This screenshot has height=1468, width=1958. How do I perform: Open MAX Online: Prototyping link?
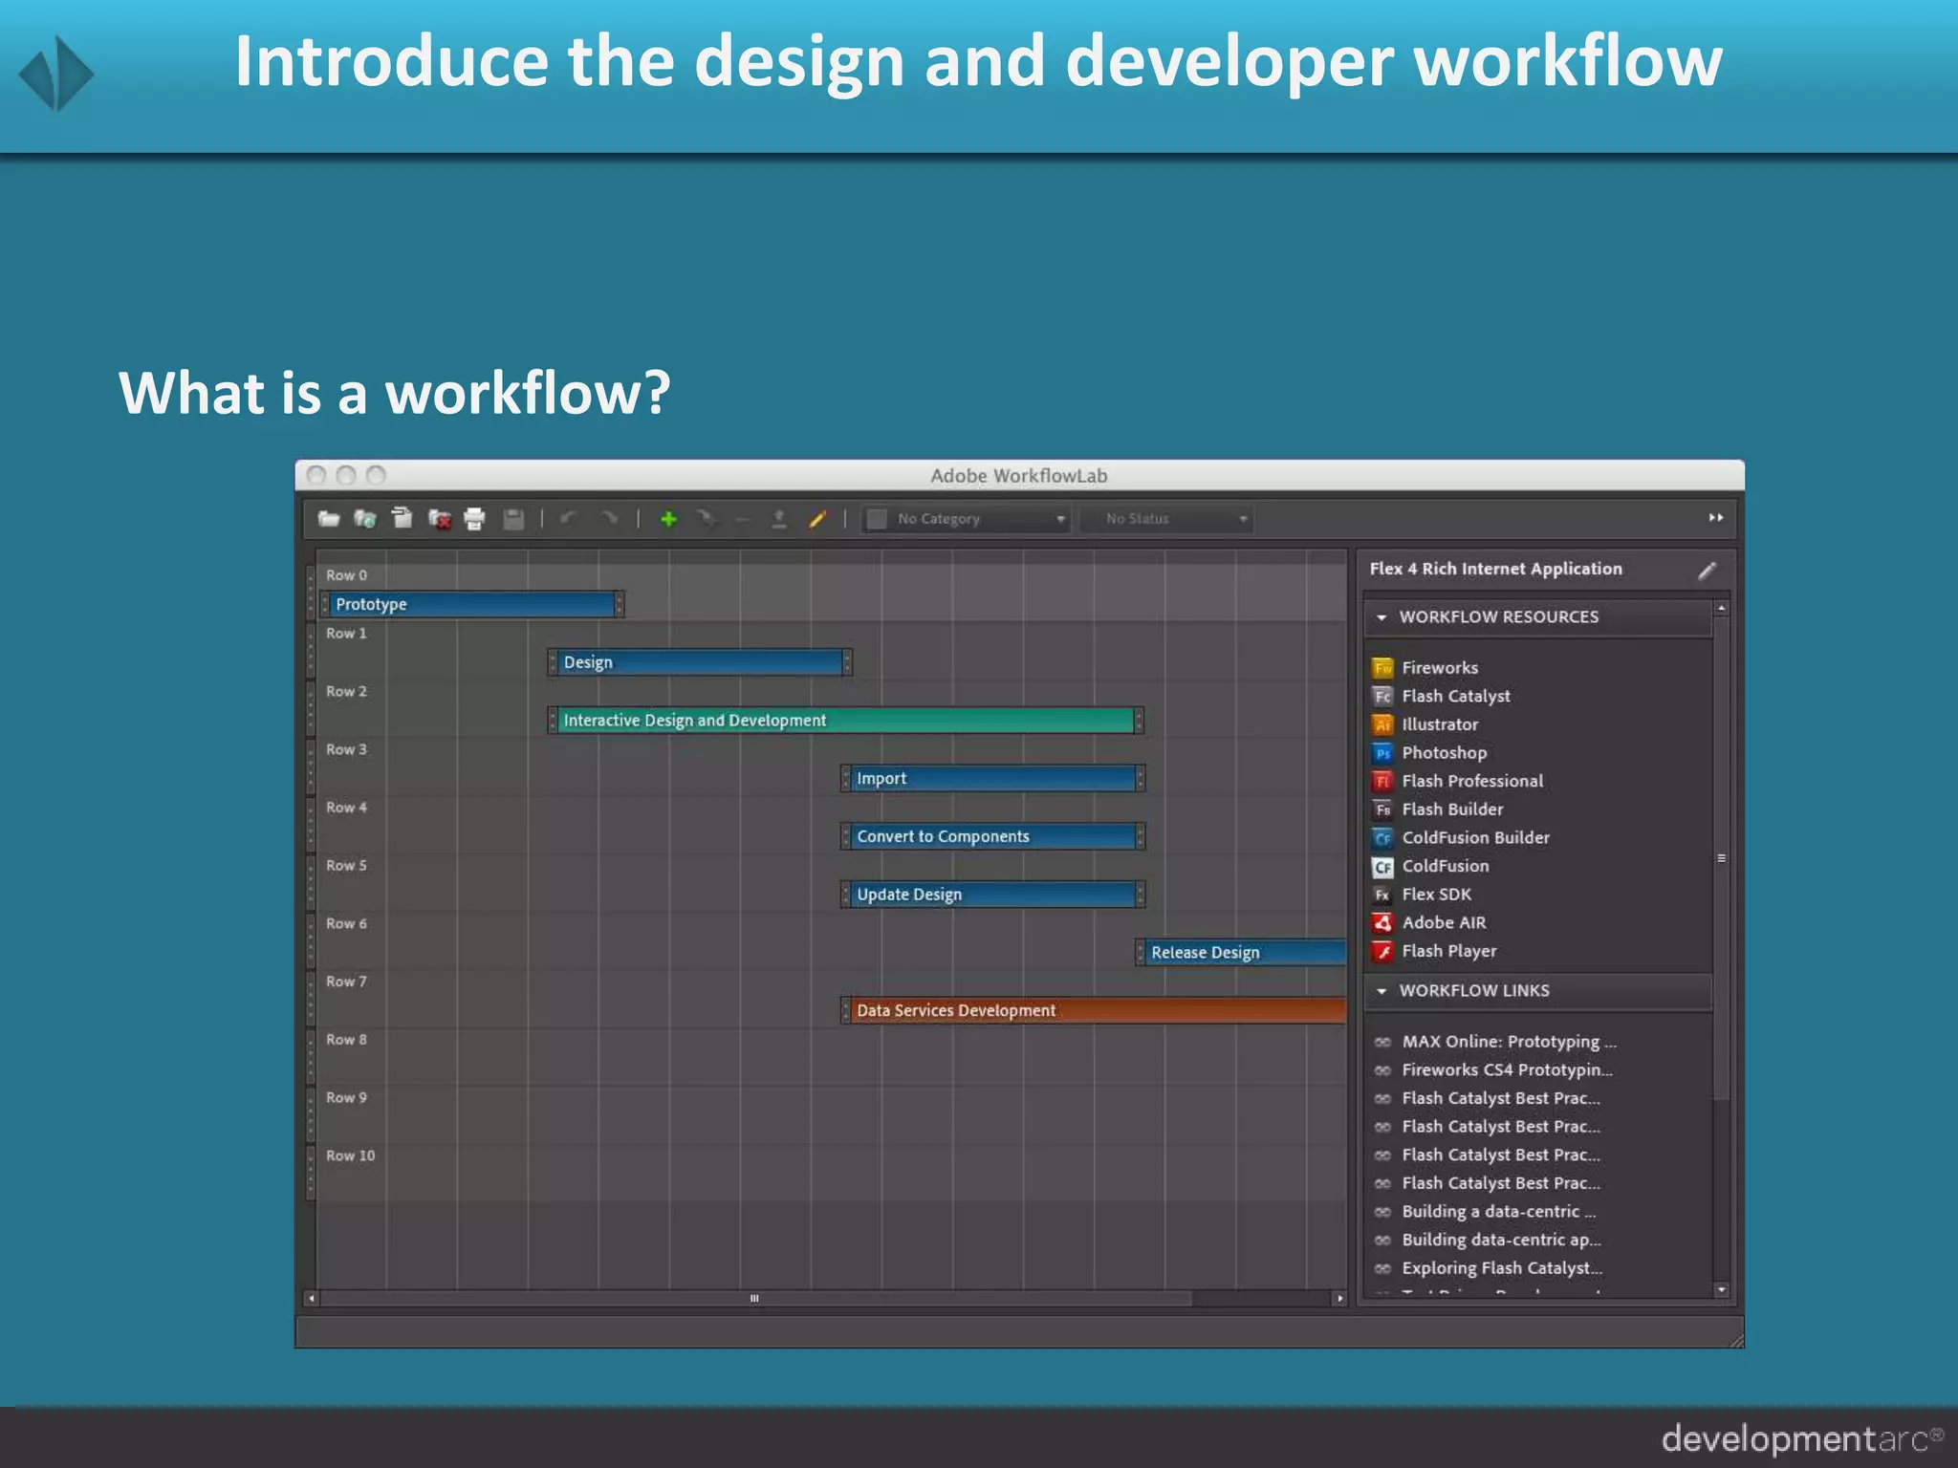1508,1042
